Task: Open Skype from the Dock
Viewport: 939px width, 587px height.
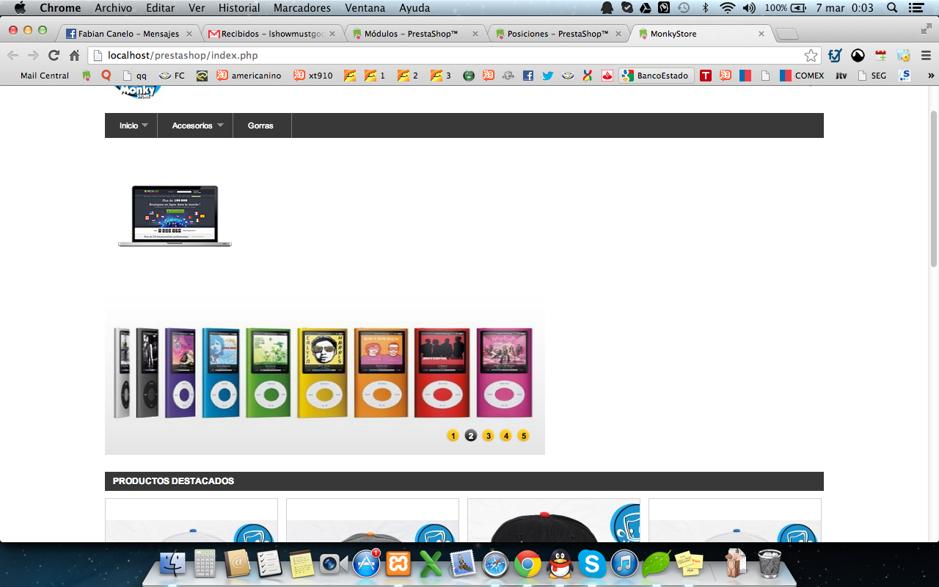Action: point(592,564)
